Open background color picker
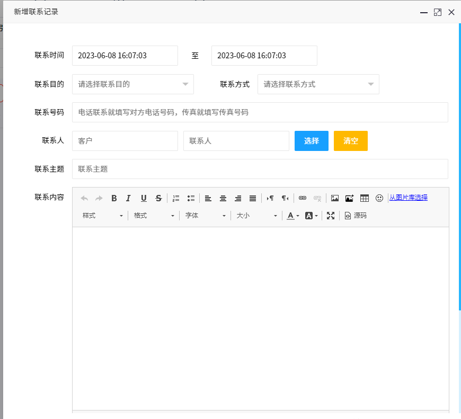461x419 pixels. point(312,216)
